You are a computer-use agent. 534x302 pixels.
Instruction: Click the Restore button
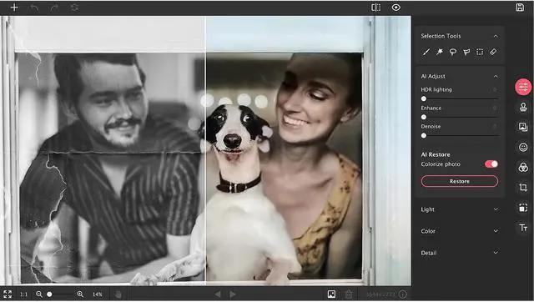click(460, 181)
